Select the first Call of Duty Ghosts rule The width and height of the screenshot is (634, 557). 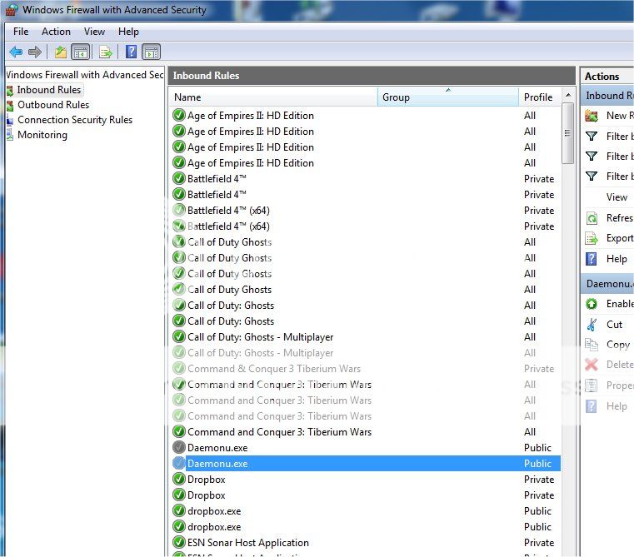point(229,242)
